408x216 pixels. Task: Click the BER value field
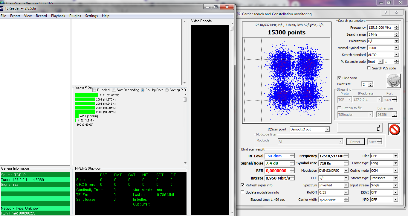pyautogui.click(x=280, y=171)
